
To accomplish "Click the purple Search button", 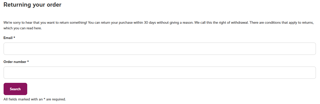I will click(15, 89).
